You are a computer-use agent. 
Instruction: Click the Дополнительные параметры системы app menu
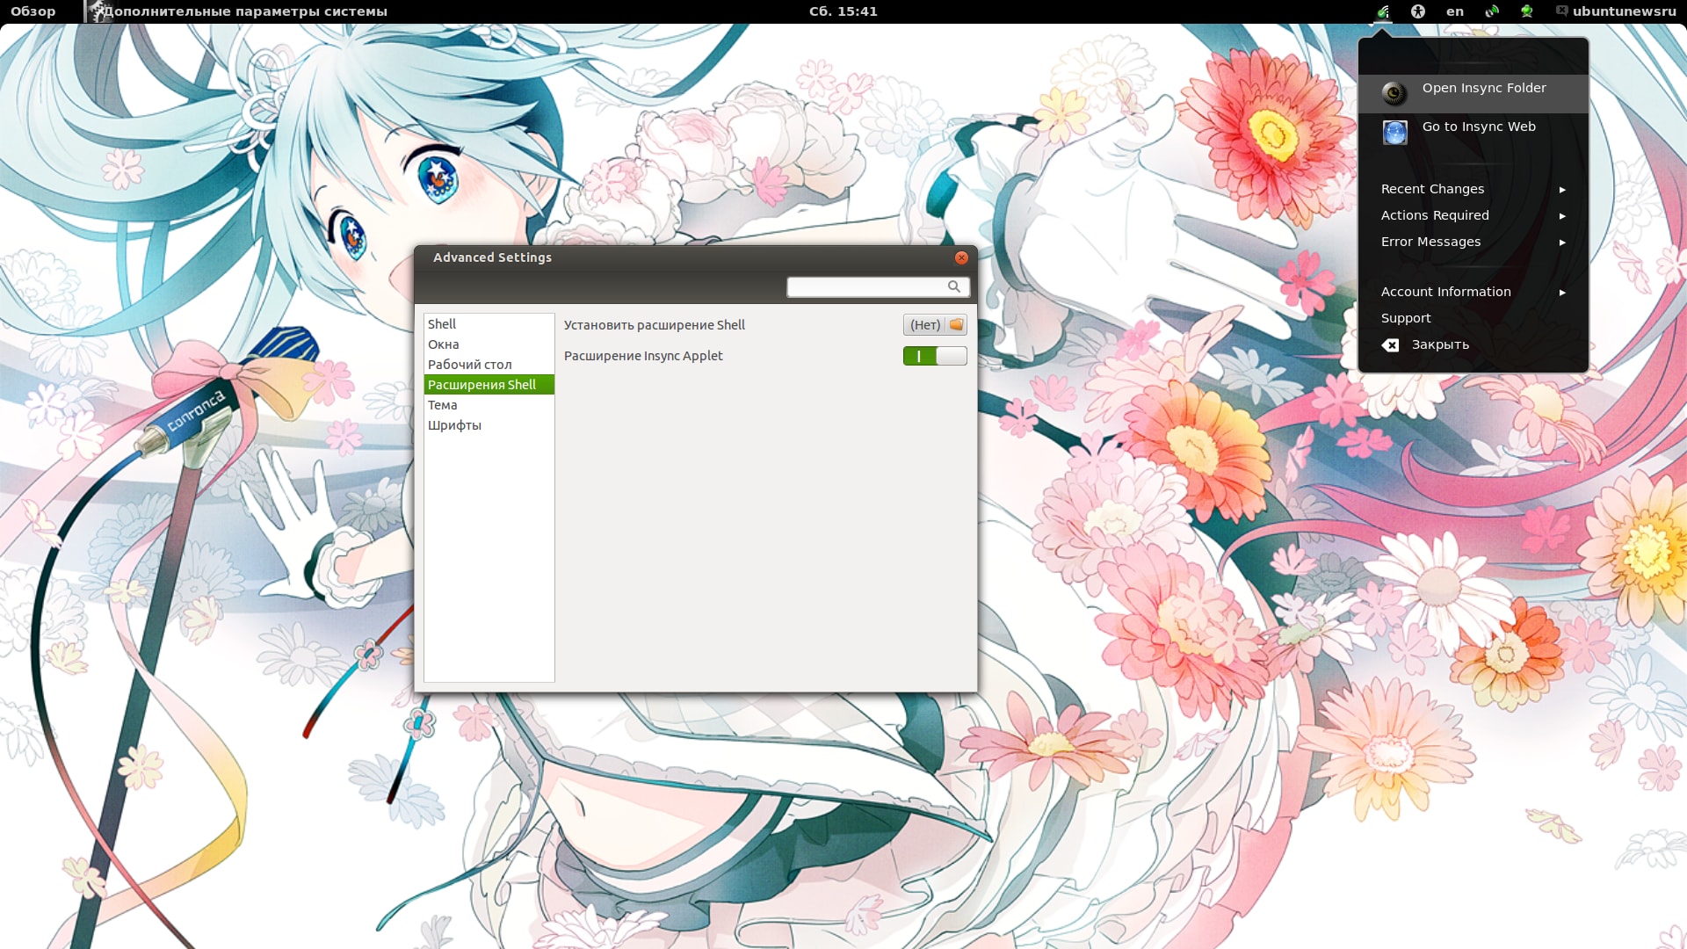[237, 11]
